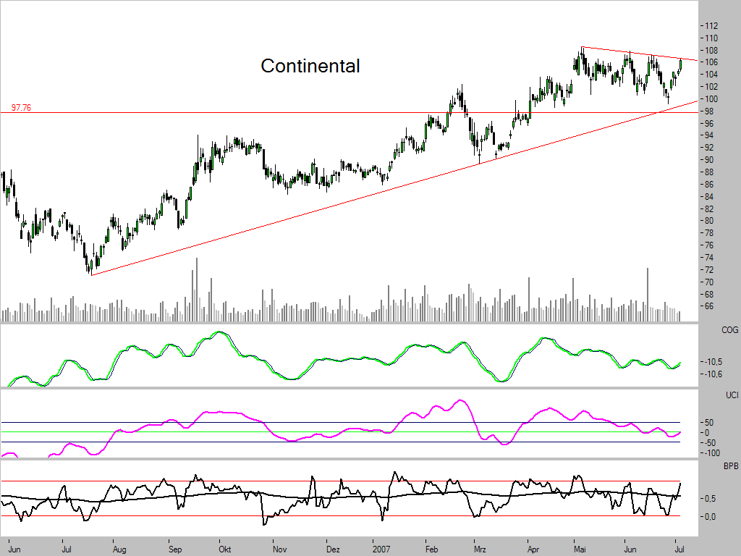Screen dimensions: 741x556
Task: Click the 97.76 horizontal support line label
Action: point(21,106)
